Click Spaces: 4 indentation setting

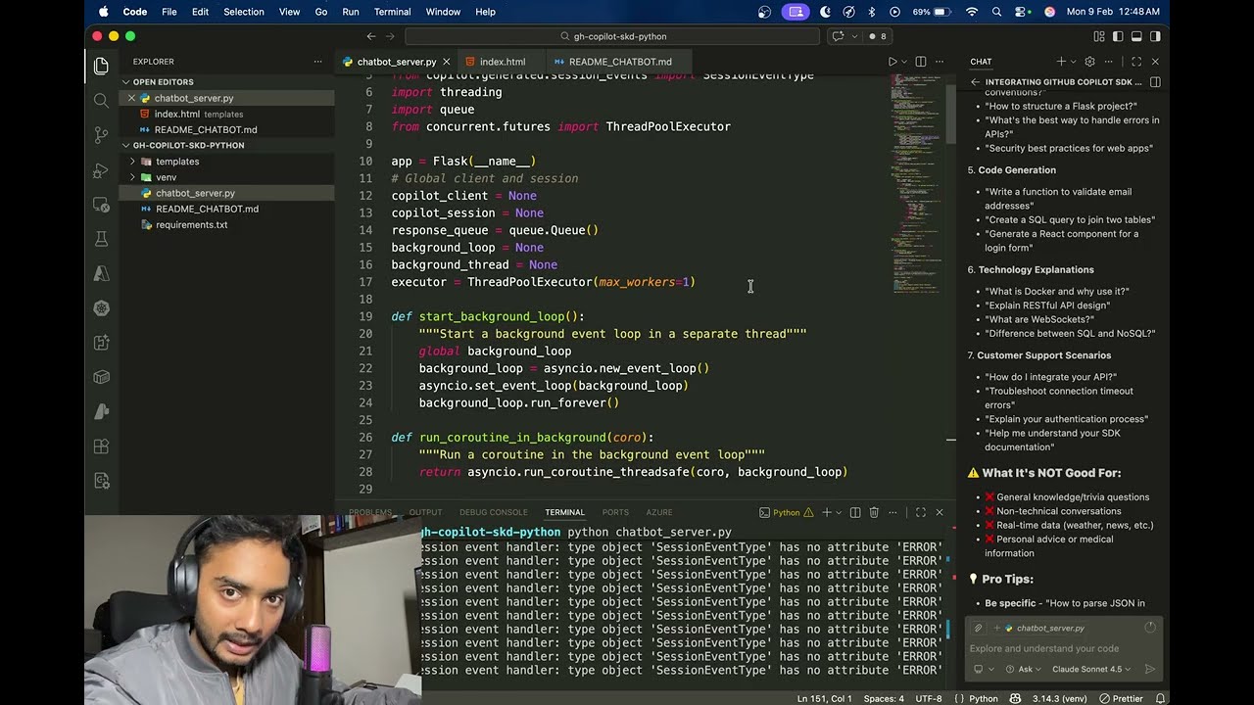pos(884,699)
